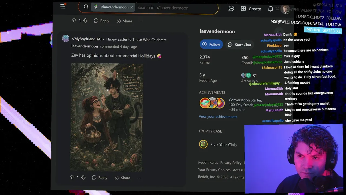Click the 5 y Reddit Age stat

[x=208, y=77]
